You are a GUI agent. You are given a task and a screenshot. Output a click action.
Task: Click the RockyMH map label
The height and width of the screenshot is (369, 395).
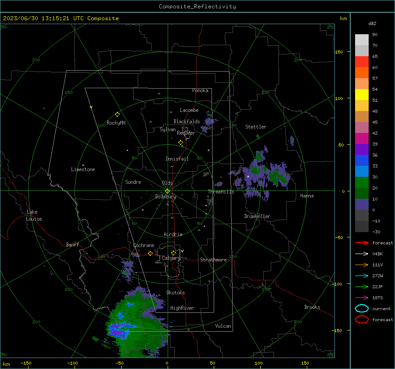116,123
